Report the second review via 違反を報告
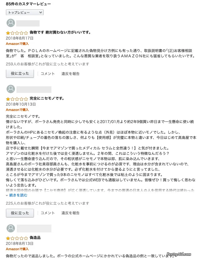The image size is (199, 262). pos(70,213)
